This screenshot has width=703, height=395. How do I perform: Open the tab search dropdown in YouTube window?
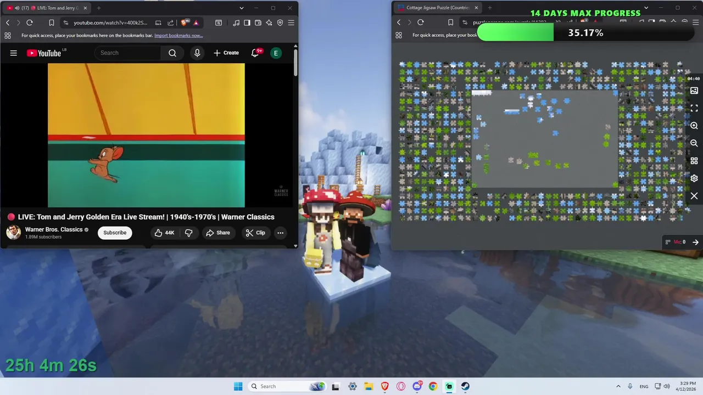point(242,8)
